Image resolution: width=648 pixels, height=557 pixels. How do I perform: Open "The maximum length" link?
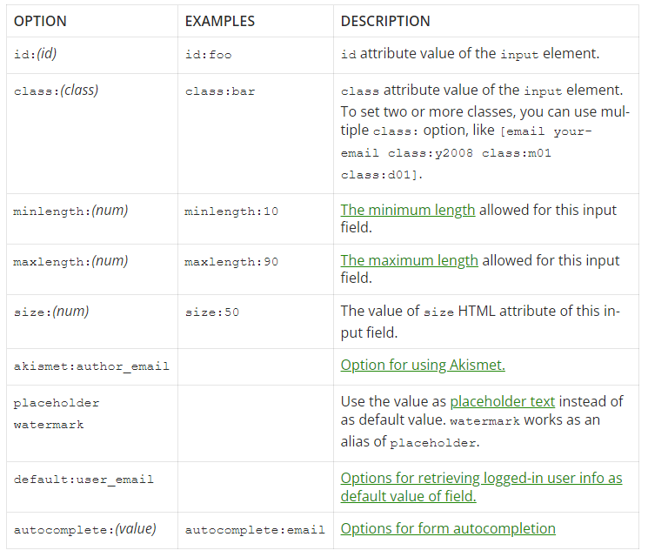coord(409,260)
